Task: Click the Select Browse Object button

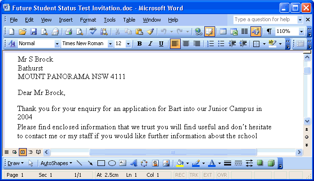Action: coord(306,137)
